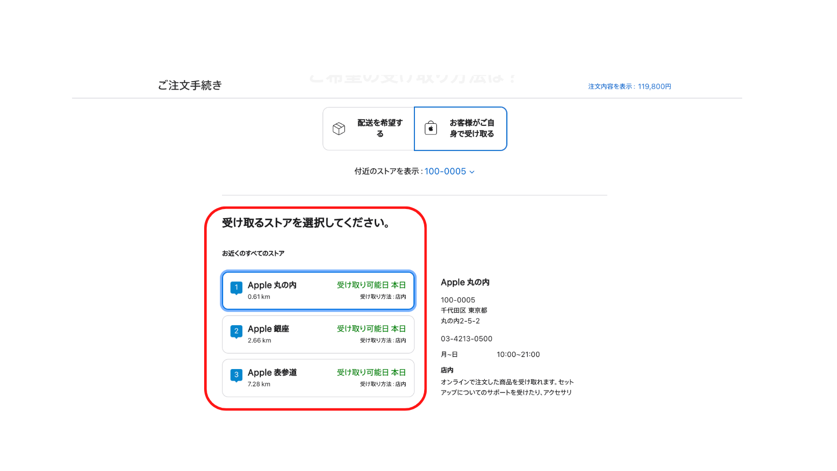Click map pin icon number 2

pos(236,332)
